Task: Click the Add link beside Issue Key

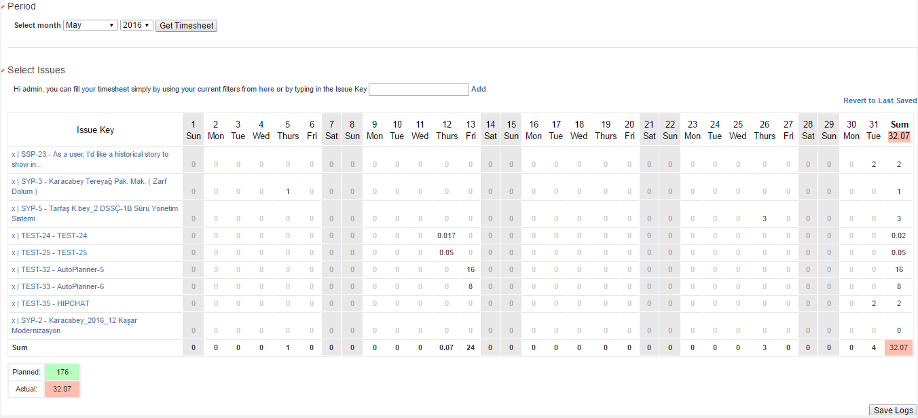Action: [x=479, y=89]
